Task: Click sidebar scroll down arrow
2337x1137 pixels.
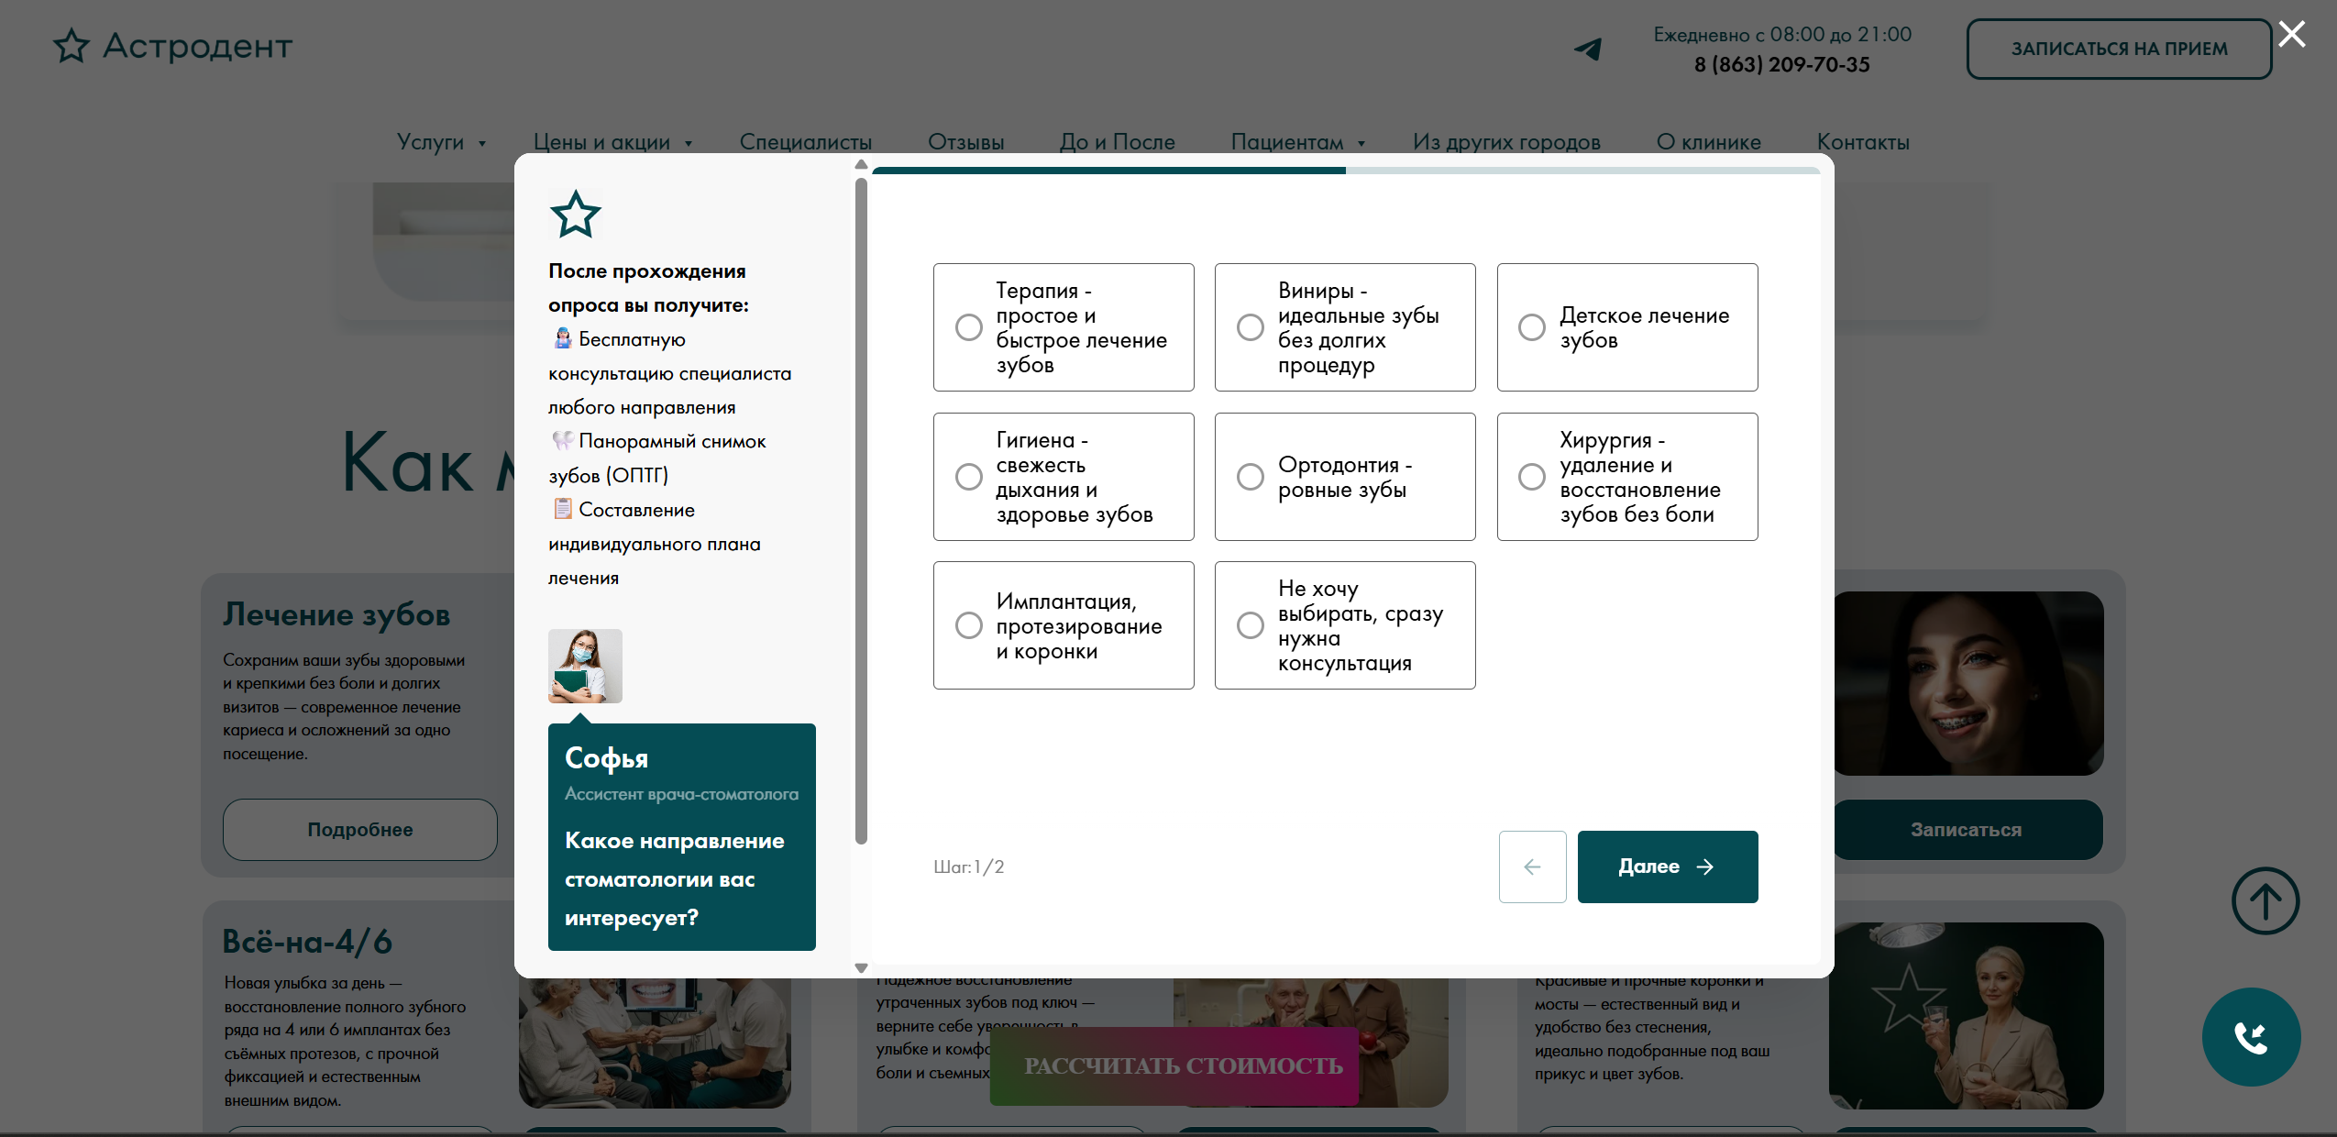Action: 861,967
